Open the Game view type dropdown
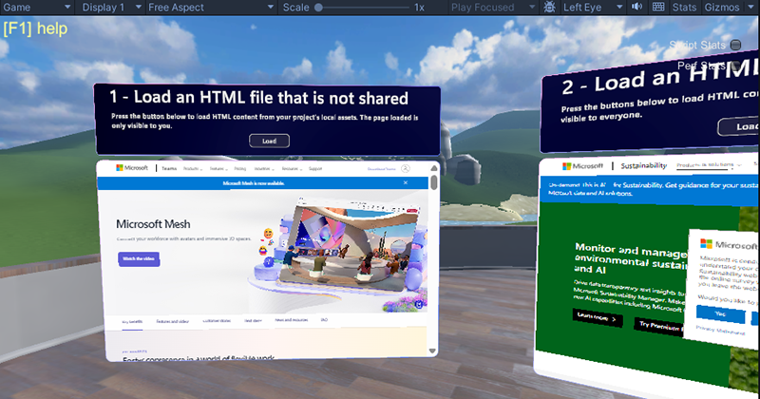760x399 pixels. tap(37, 8)
